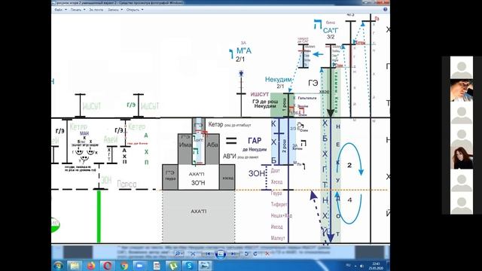Expand the Открыть dropdown arrow
The width and height of the screenshot is (482, 271).
click(142, 10)
